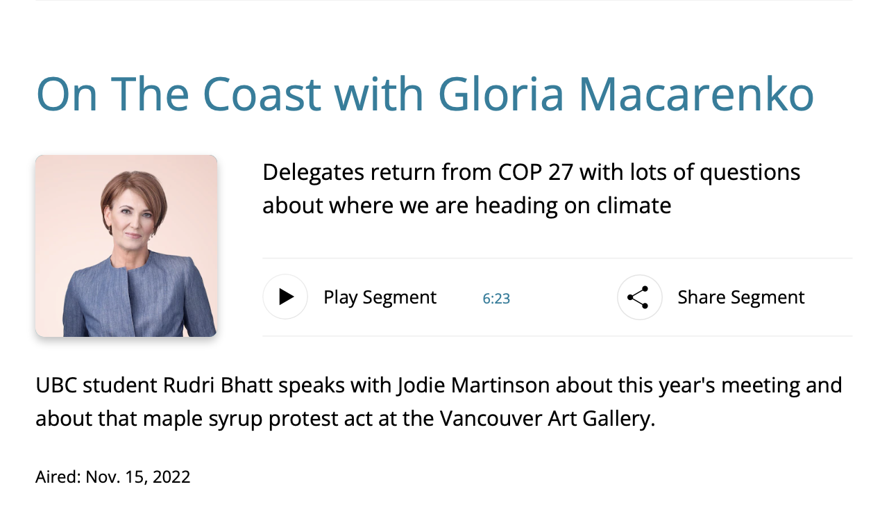Click the word "Segment" beside the share icon

pos(763,297)
